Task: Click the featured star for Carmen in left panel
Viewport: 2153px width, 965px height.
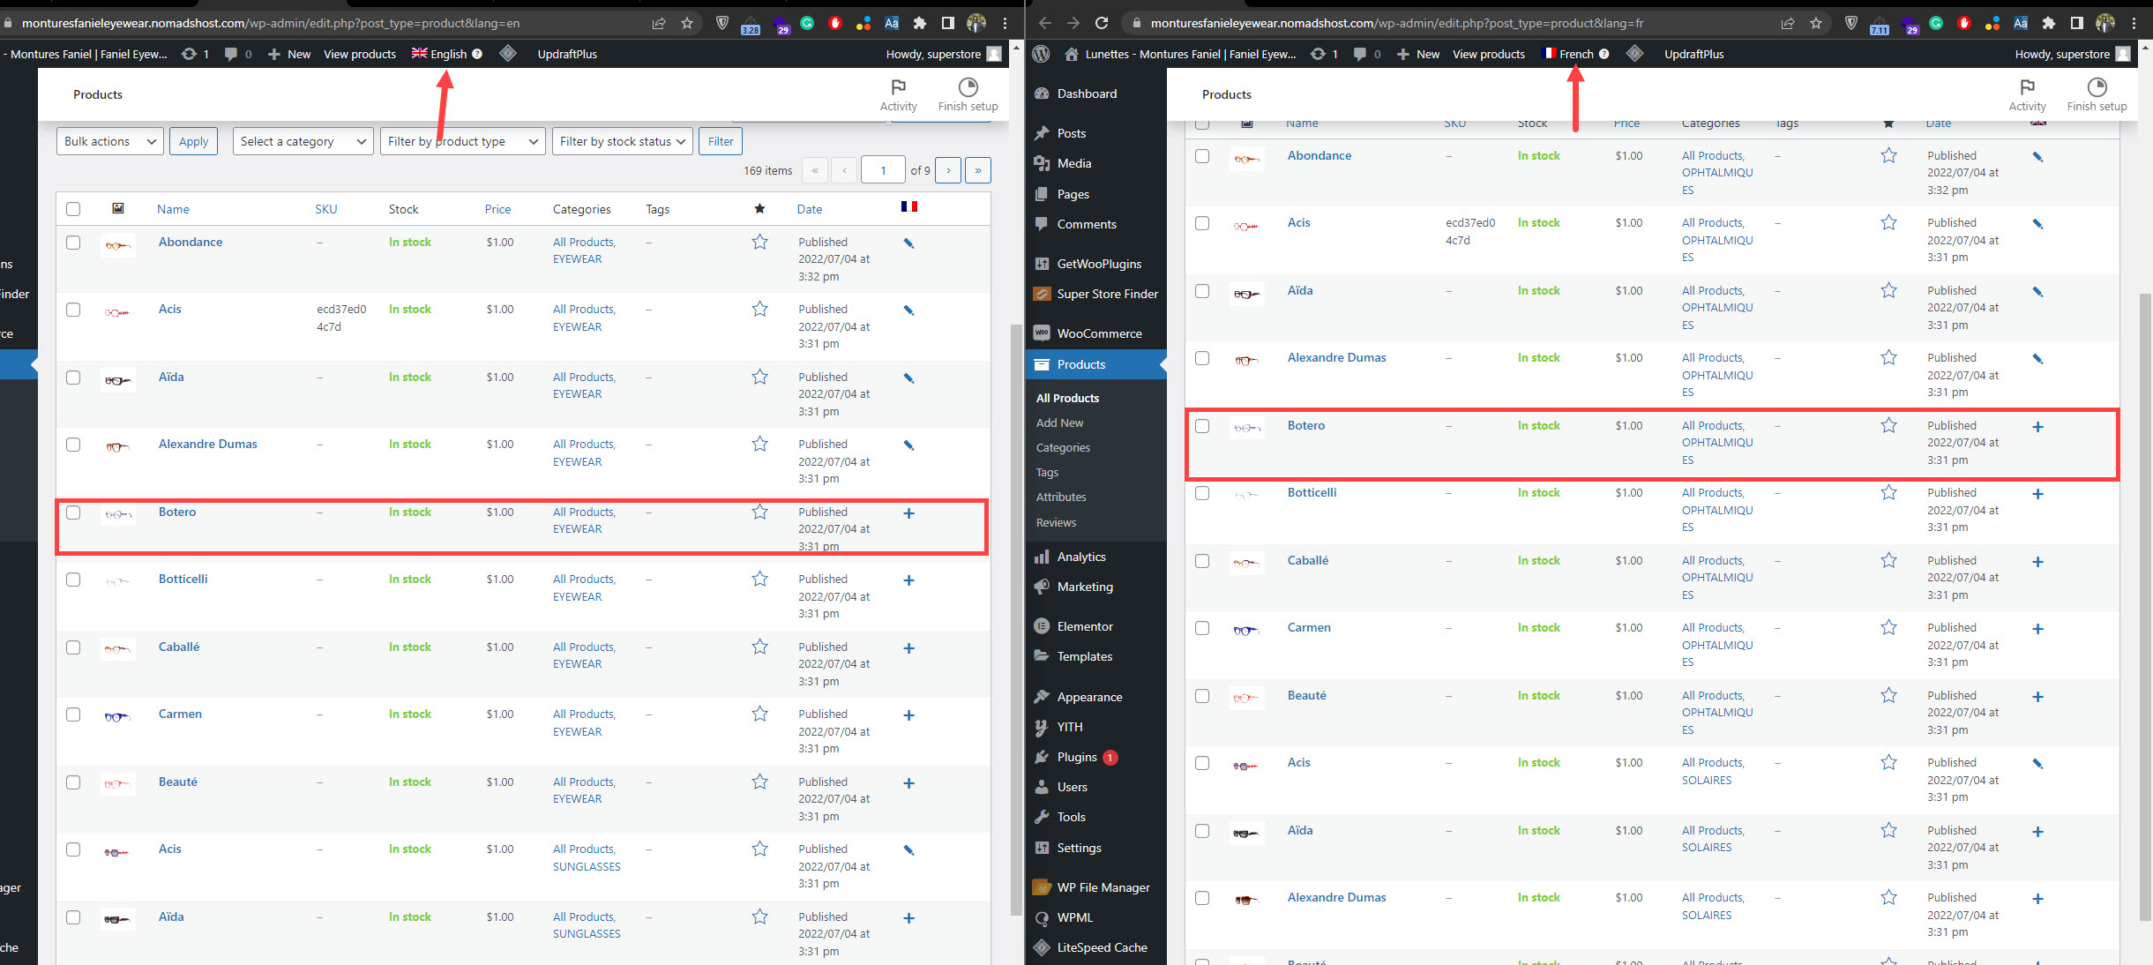Action: 759,714
